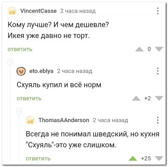Downvote VincentCasse's comment
168x167 pixels.
pyautogui.click(x=158, y=49)
